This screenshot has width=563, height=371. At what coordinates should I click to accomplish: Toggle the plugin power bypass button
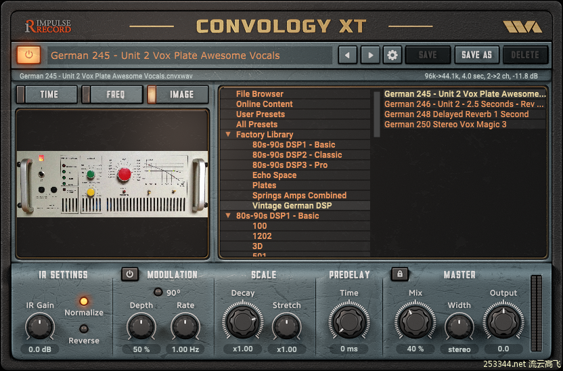click(28, 55)
